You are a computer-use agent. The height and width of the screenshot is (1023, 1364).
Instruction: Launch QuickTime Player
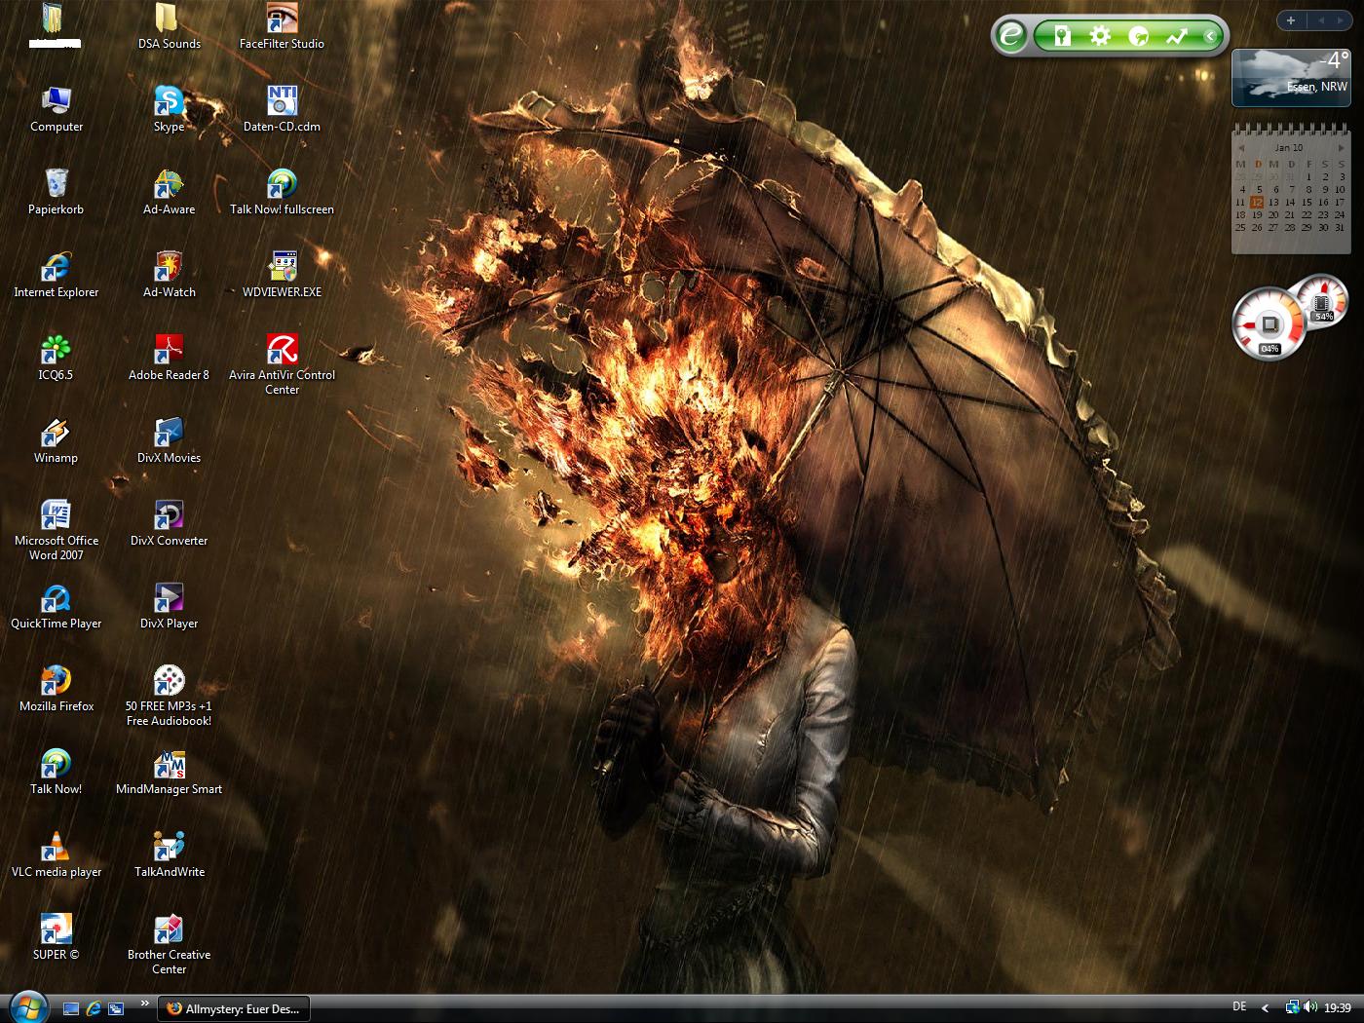pos(57,605)
